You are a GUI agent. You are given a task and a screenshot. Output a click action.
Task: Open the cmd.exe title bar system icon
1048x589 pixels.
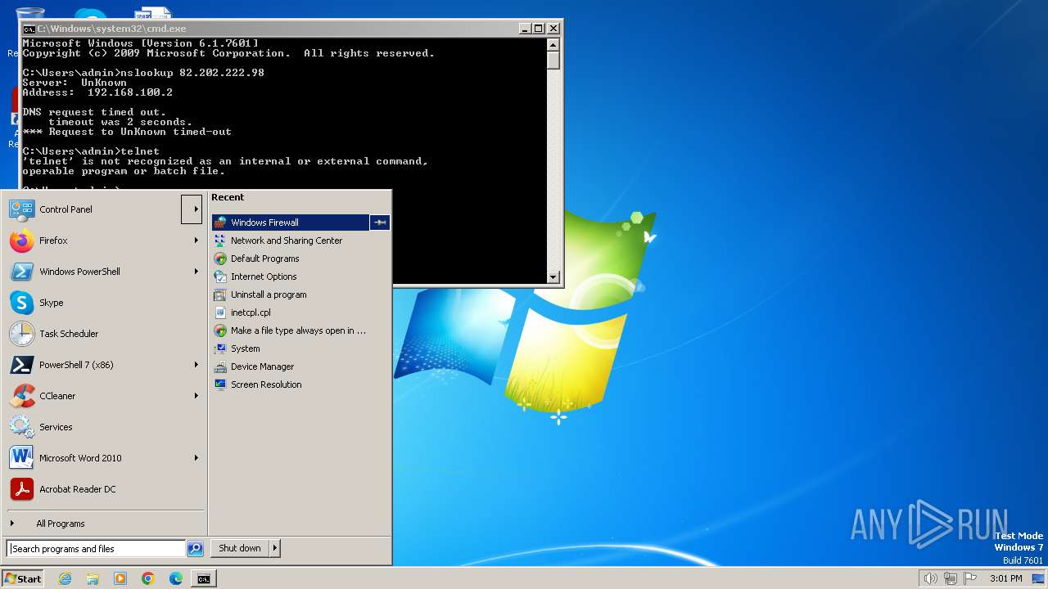coord(29,28)
